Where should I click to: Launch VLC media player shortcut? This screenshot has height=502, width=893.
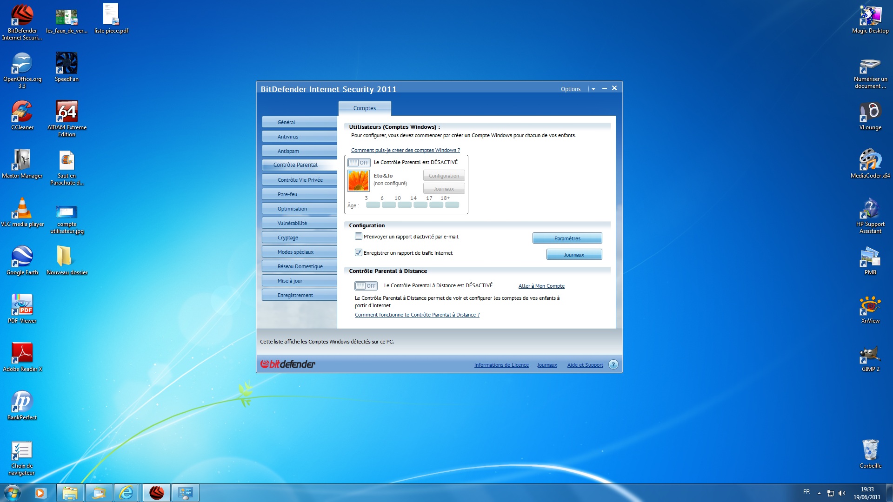(22, 211)
